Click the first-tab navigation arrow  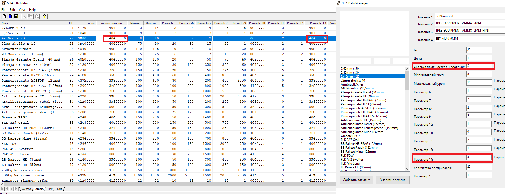pyautogui.click(x=3, y=189)
